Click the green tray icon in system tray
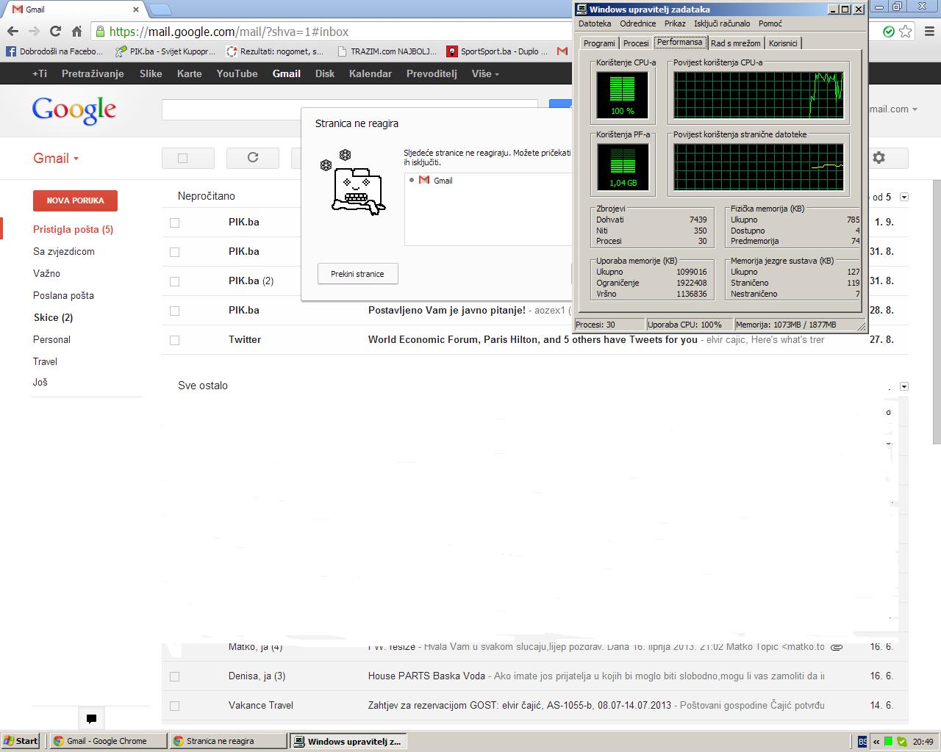Viewport: 941px width, 752px height. 888,741
